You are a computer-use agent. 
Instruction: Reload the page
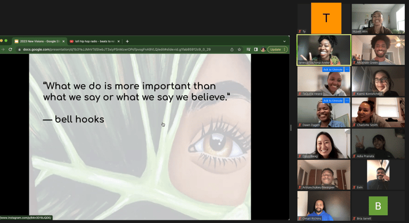pyautogui.click(x=11, y=49)
